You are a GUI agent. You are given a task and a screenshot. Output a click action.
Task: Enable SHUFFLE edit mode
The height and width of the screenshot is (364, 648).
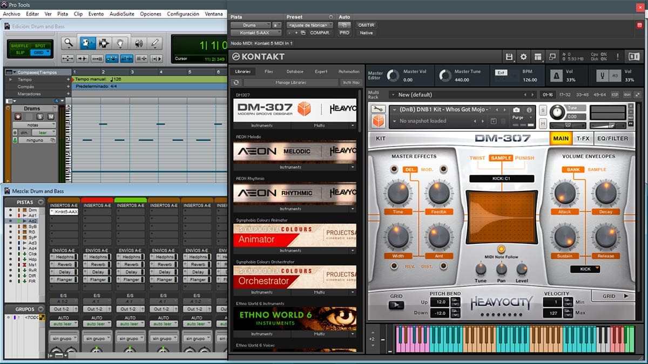click(20, 46)
